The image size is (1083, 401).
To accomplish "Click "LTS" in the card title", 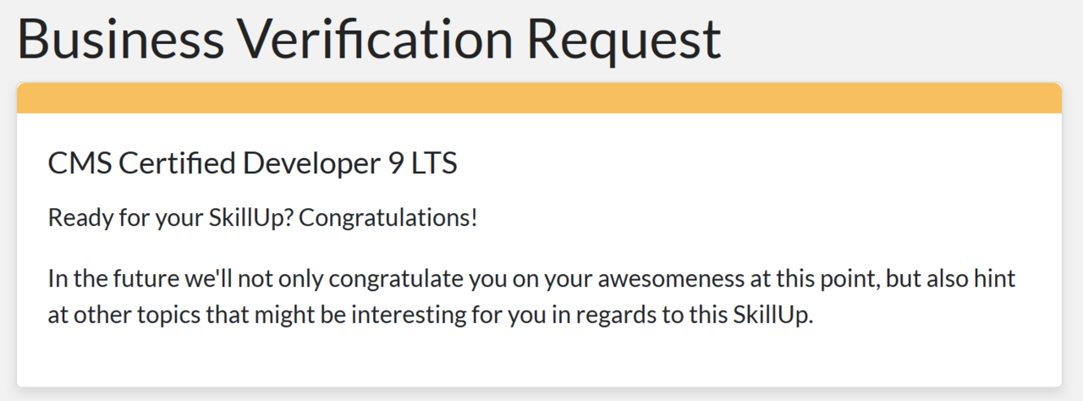I will [434, 164].
